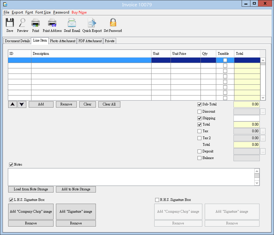This screenshot has width=274, height=235.
Task: Select the Line Item tab
Action: point(40,41)
